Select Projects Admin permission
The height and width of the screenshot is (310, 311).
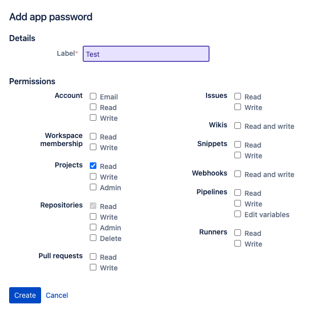click(x=93, y=187)
